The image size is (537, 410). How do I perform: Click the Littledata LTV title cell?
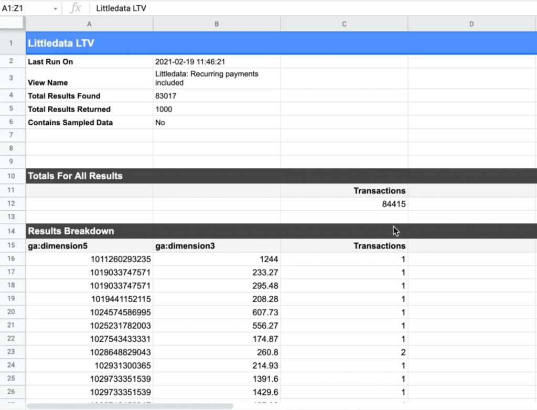click(x=89, y=44)
